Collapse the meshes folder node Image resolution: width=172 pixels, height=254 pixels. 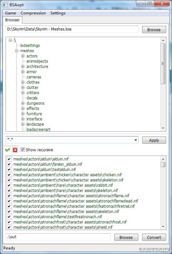click(x=17, y=51)
